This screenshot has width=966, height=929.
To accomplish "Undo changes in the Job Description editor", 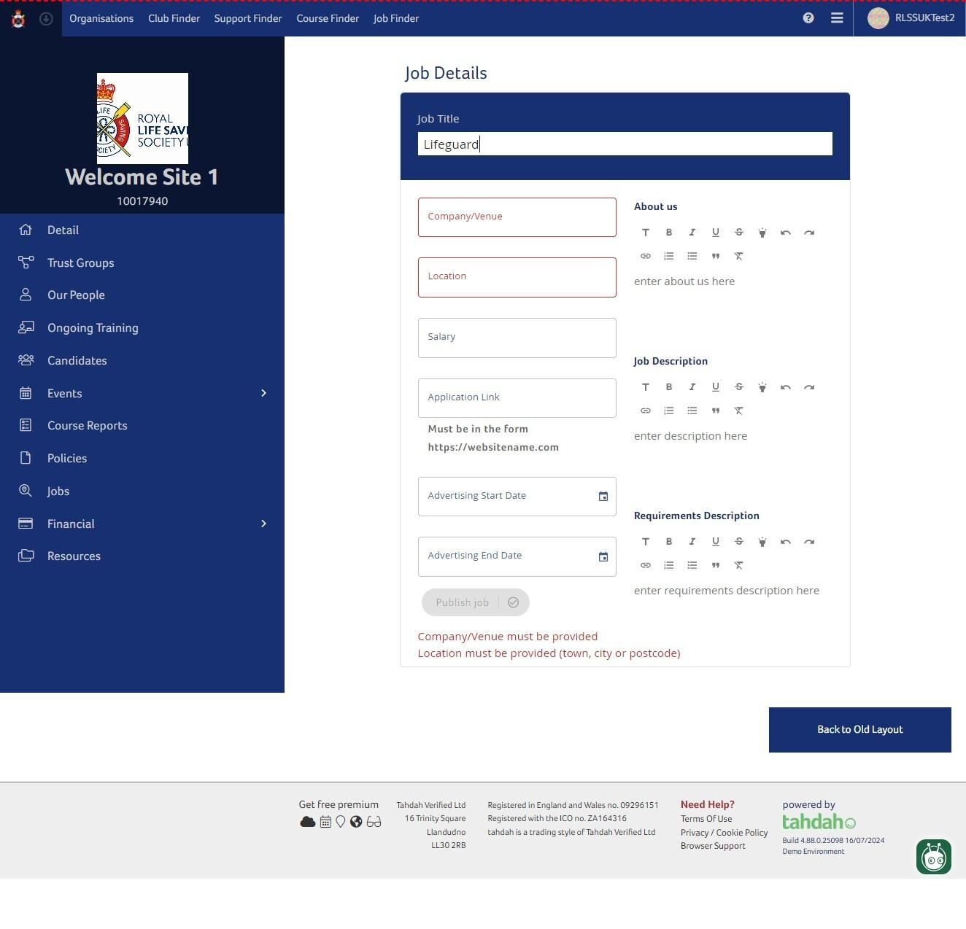I will [x=786, y=386].
